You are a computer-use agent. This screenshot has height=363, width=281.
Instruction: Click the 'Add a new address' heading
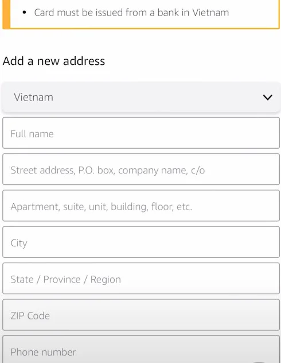tap(53, 61)
